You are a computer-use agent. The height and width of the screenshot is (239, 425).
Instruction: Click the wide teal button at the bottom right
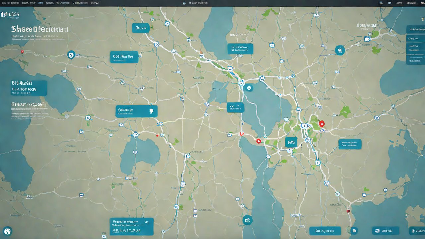click(x=325, y=231)
